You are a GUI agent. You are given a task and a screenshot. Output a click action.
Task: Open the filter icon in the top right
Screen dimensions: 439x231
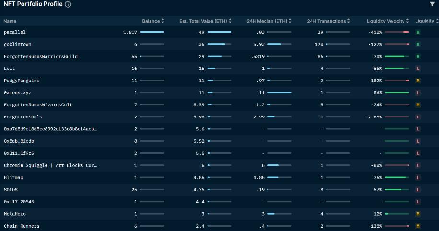tap(432, 4)
